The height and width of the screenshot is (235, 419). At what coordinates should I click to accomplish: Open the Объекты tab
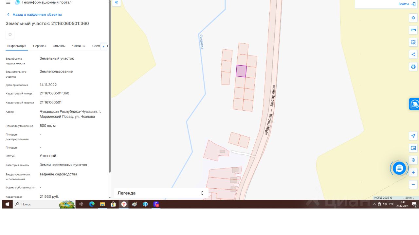point(59,46)
